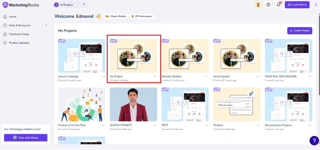Open Da Project thumbnail

133,56
